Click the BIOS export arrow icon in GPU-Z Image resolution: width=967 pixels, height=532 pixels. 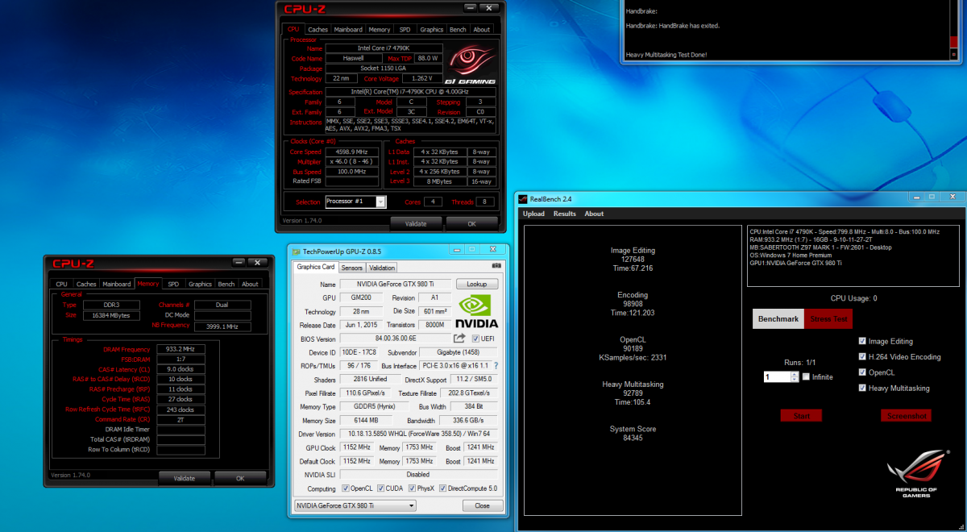click(460, 339)
